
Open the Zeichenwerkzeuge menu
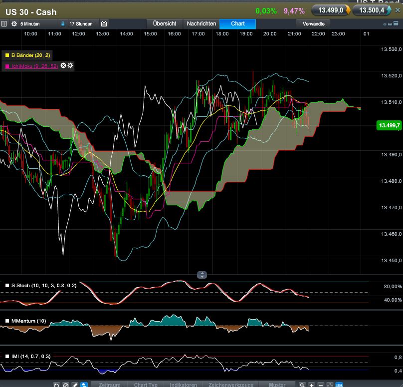pos(231,385)
